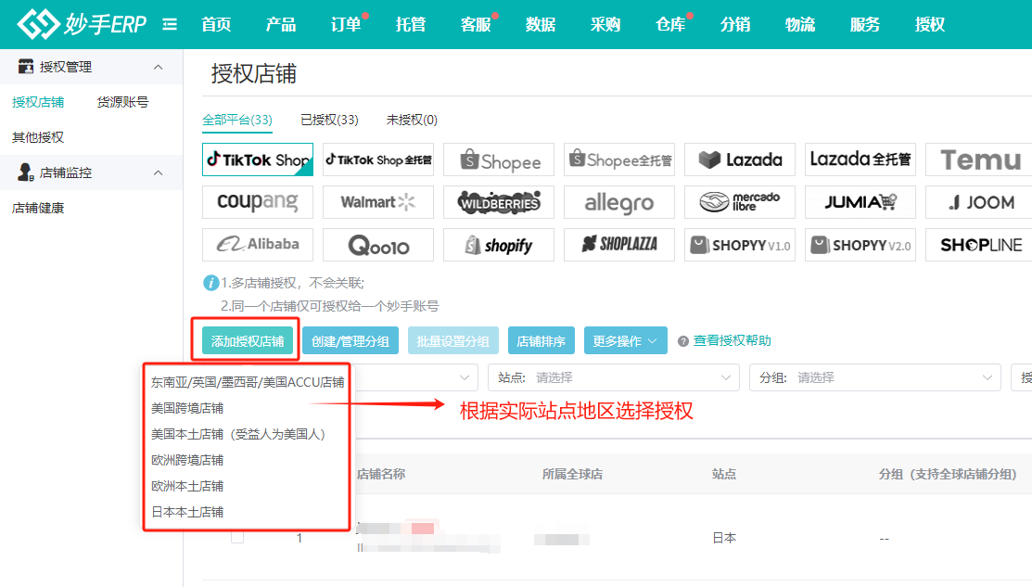Open 仓库 in the top navigation
1032x587 pixels.
(x=670, y=24)
